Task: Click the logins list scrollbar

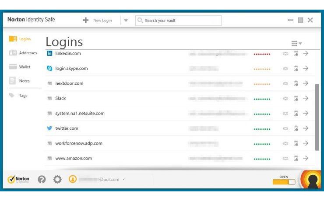Action: pyautogui.click(x=317, y=117)
